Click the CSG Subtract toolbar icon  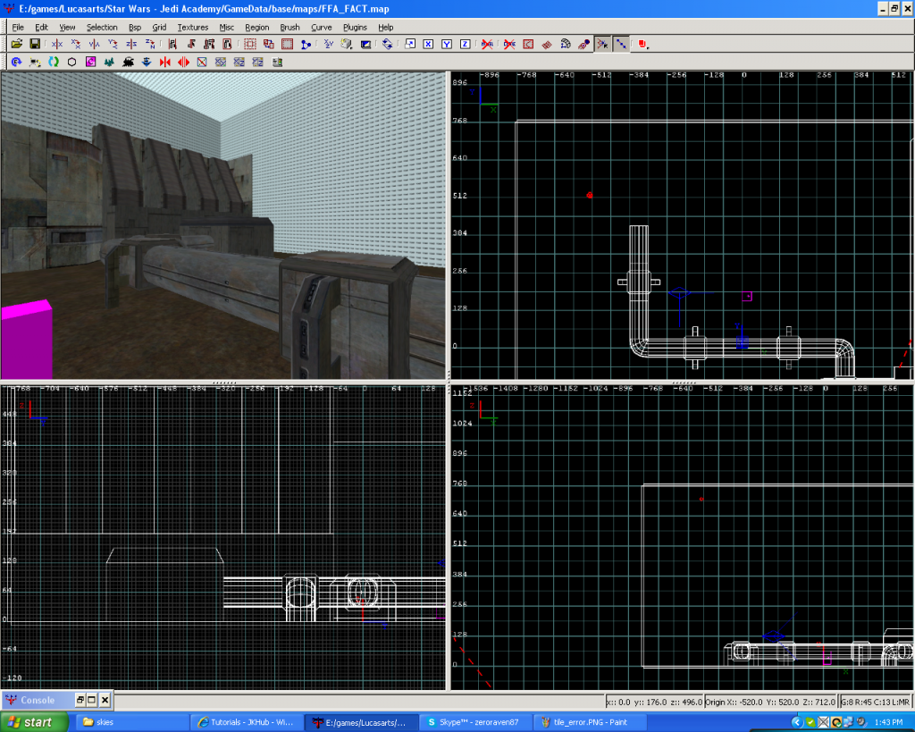click(250, 44)
